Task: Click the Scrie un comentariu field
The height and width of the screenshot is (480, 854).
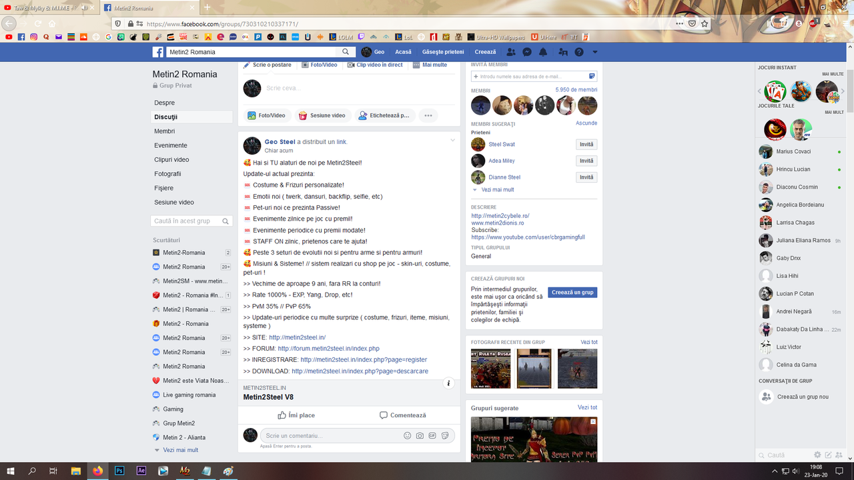Action: pyautogui.click(x=332, y=435)
